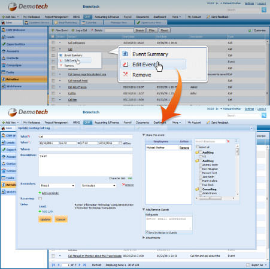Open Call Manuel on Monday about Press release
270x269 pixels.
coord(95,256)
